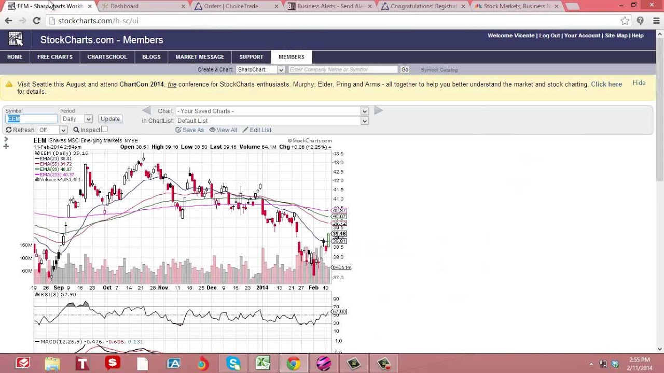Click the View All link
This screenshot has width=664, height=373.
[223, 130]
